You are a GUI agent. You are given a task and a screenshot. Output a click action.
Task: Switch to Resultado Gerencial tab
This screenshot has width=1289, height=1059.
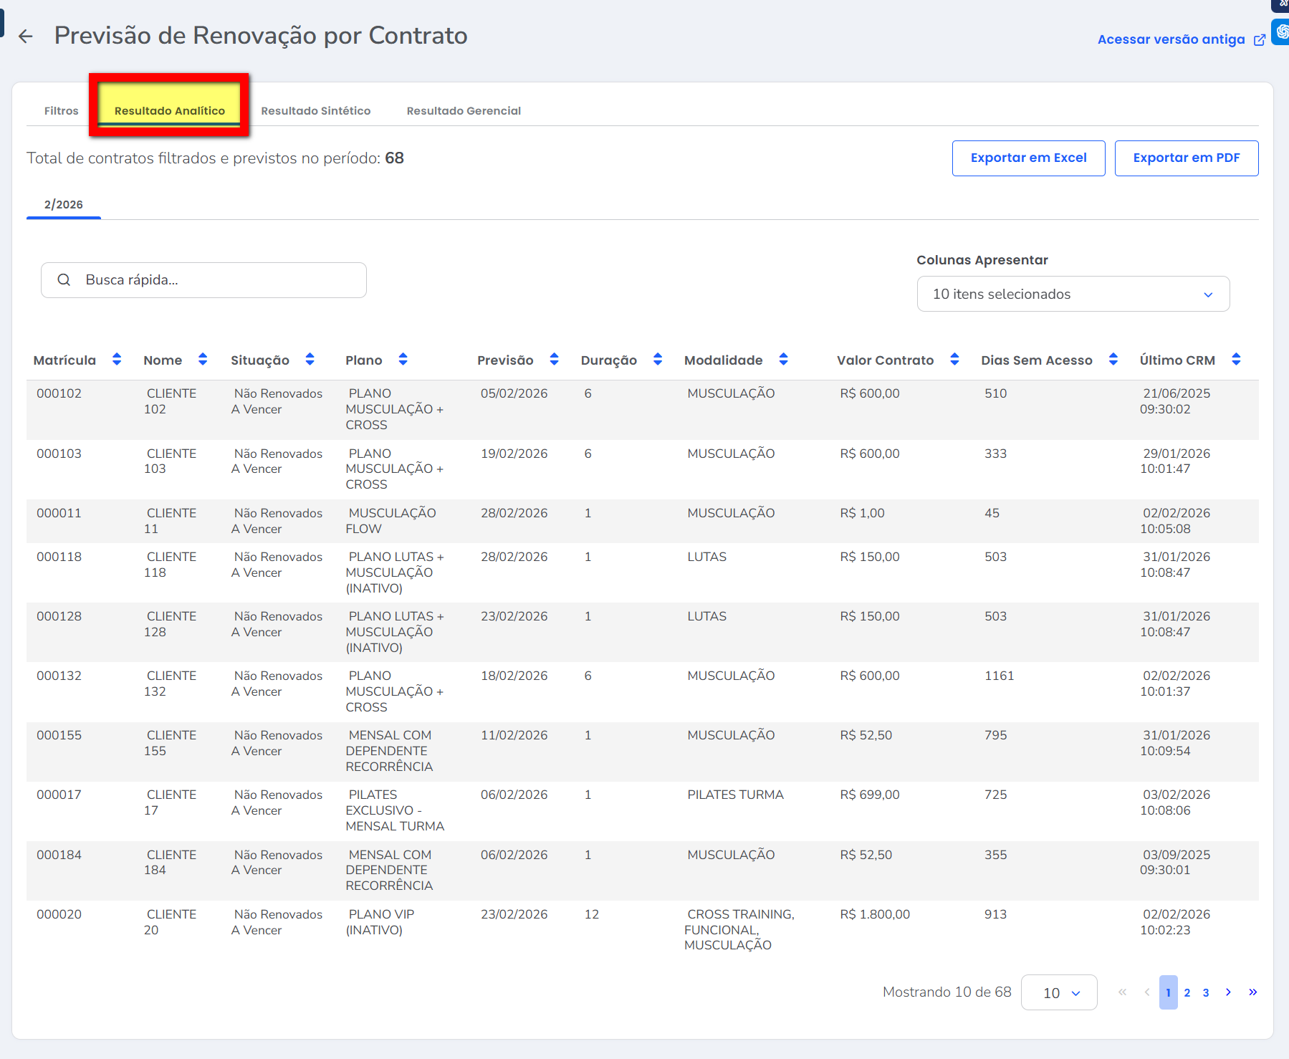point(464,111)
